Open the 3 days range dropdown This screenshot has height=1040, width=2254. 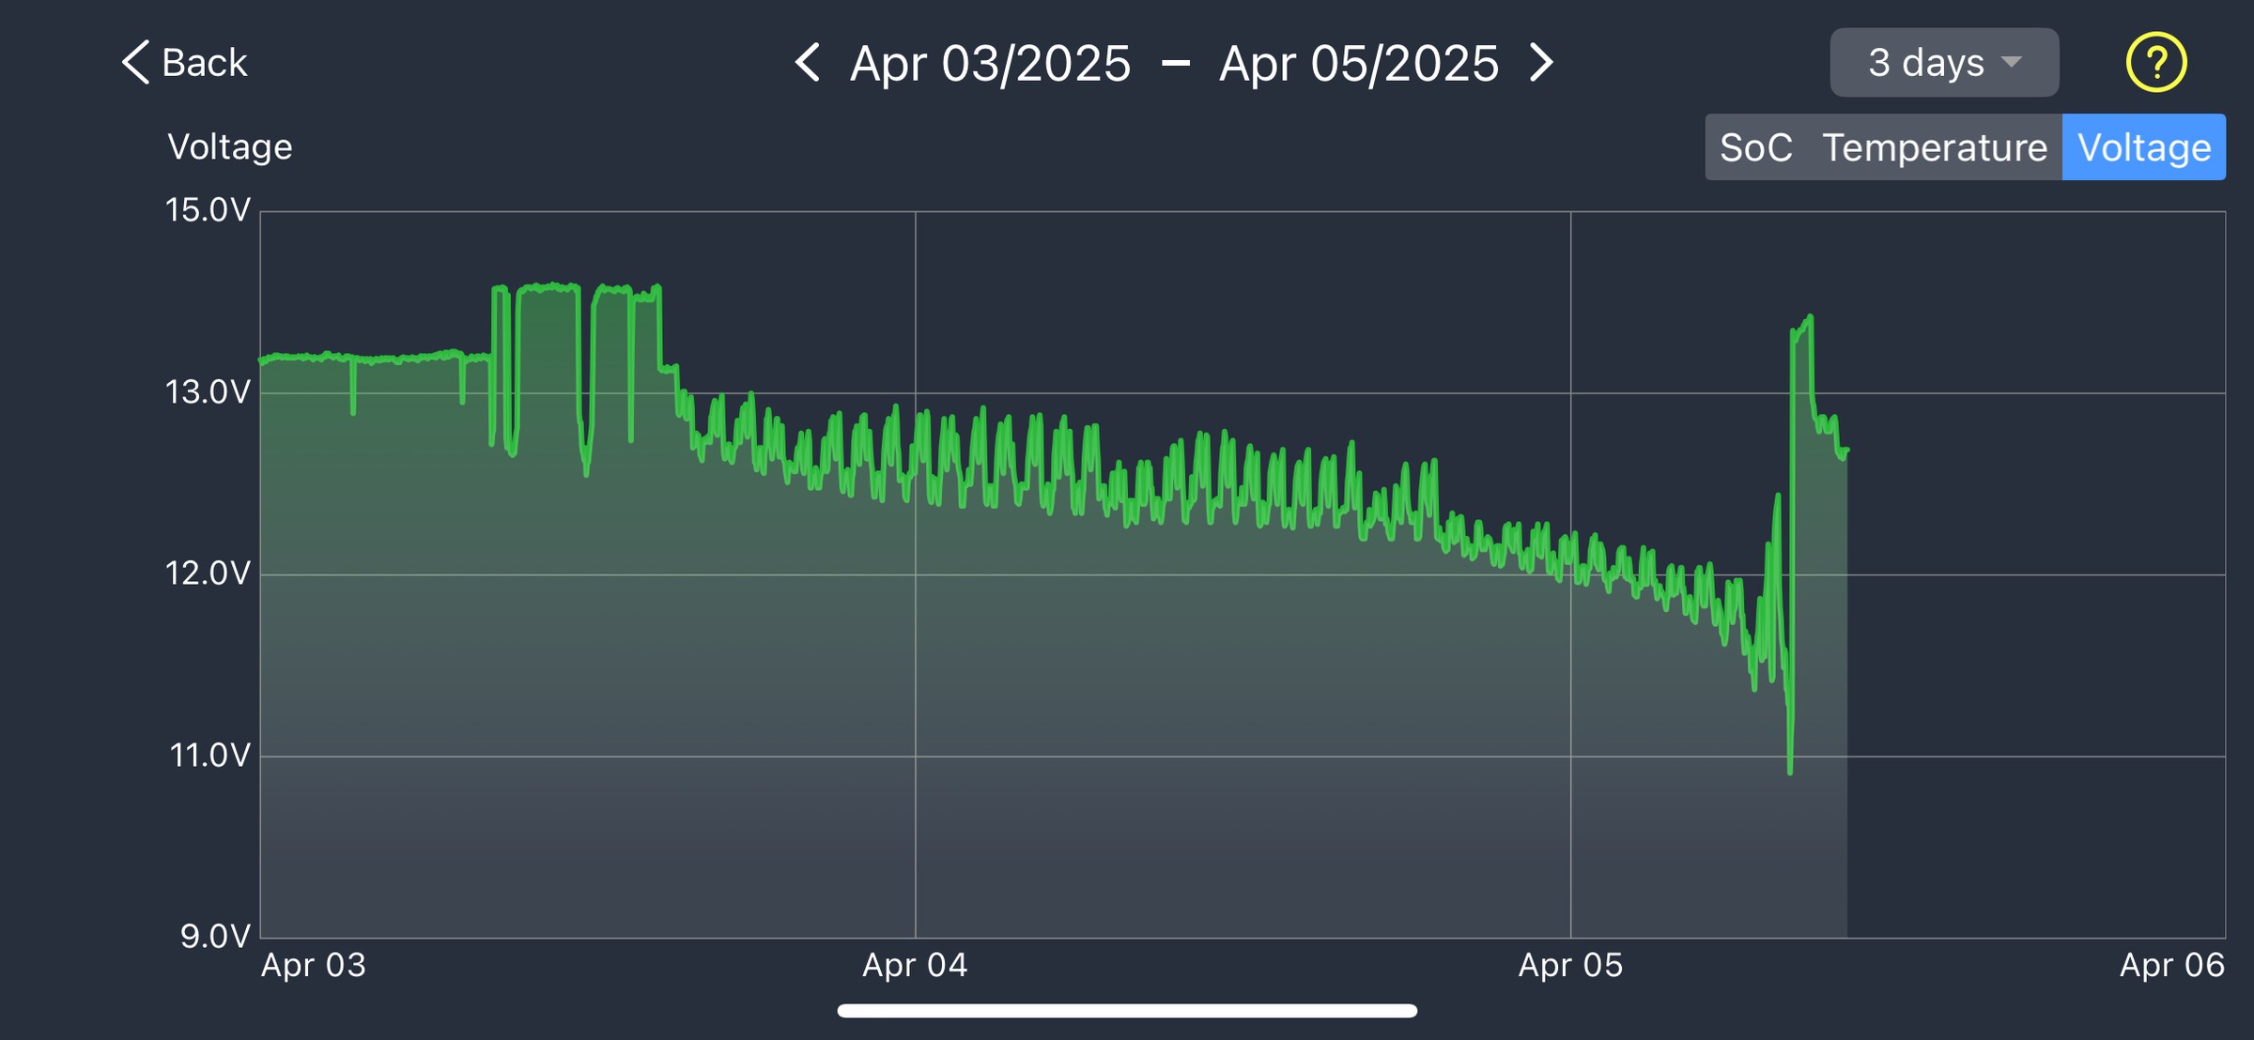(1944, 63)
